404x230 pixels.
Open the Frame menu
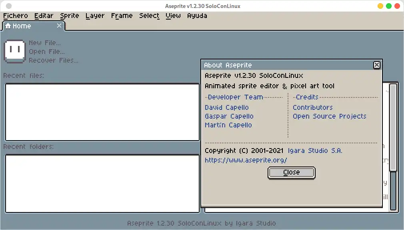click(x=122, y=16)
